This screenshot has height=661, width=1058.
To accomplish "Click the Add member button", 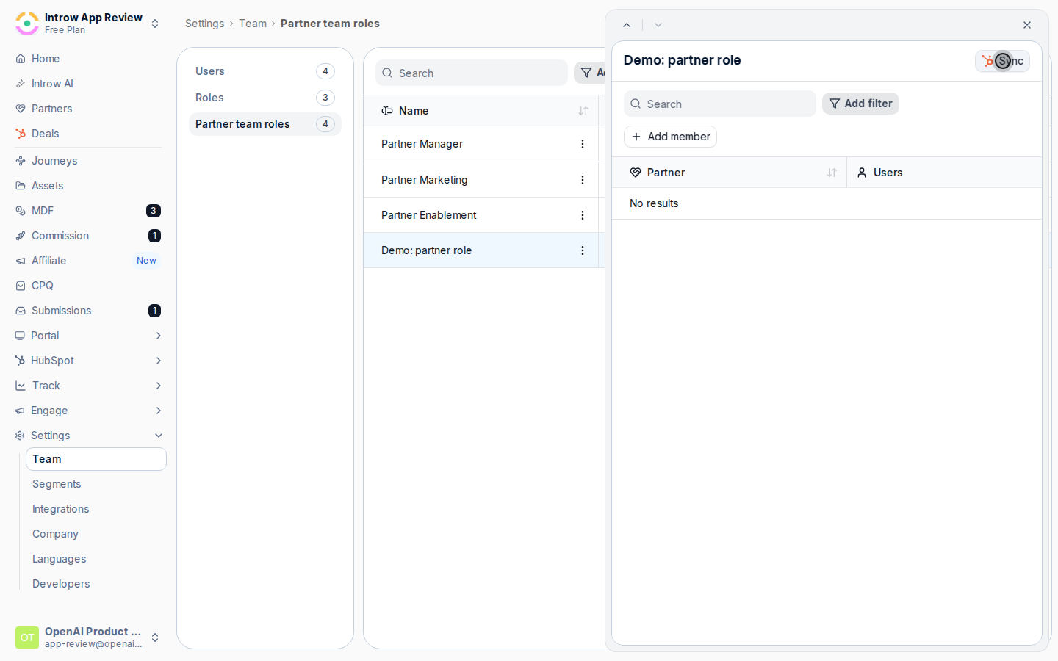I will coord(670,137).
